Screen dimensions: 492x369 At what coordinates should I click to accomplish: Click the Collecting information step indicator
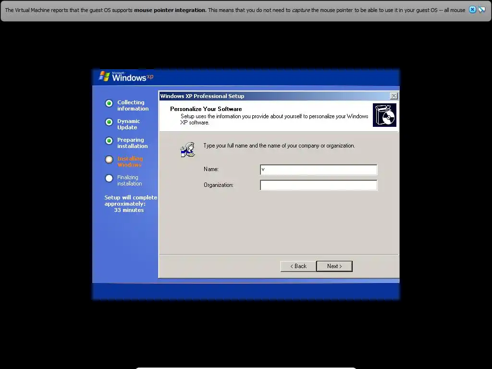click(109, 103)
